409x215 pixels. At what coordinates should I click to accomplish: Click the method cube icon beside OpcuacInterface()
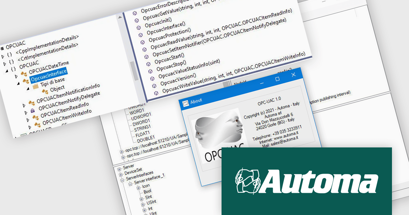click(x=140, y=34)
